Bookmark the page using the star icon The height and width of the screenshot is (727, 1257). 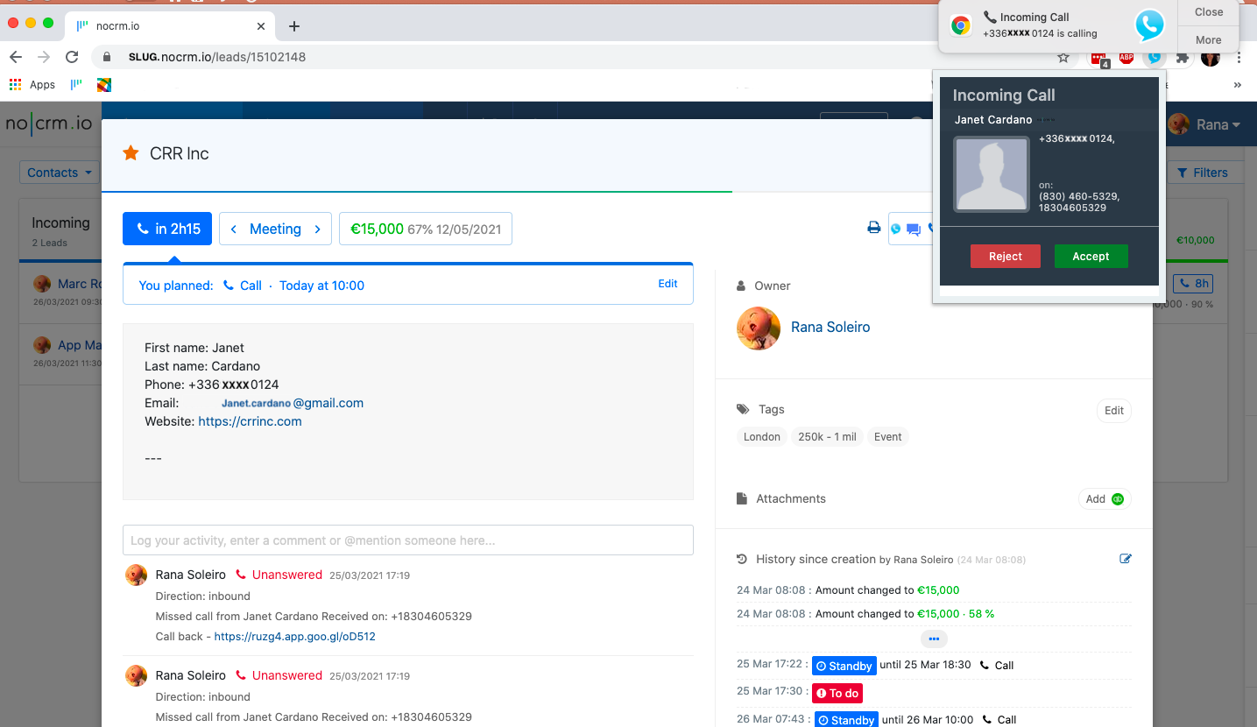(1063, 57)
